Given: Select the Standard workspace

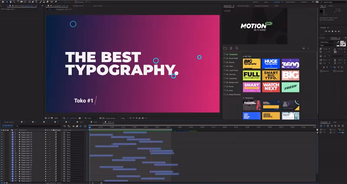Looking at the screenshot, I should coord(277,2).
